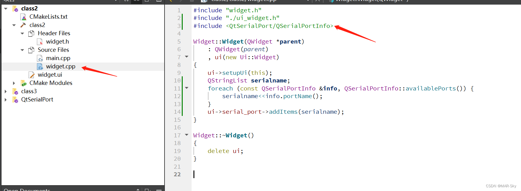Click the setupUi call on line 9
Screen dimensions: 521x191
pyautogui.click(x=234, y=73)
